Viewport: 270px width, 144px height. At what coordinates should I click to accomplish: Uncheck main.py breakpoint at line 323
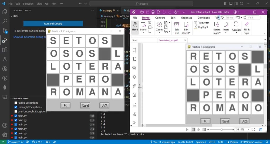[16, 133]
